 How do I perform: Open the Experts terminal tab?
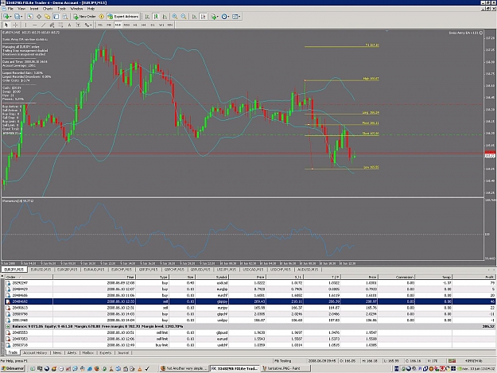tap(105, 352)
